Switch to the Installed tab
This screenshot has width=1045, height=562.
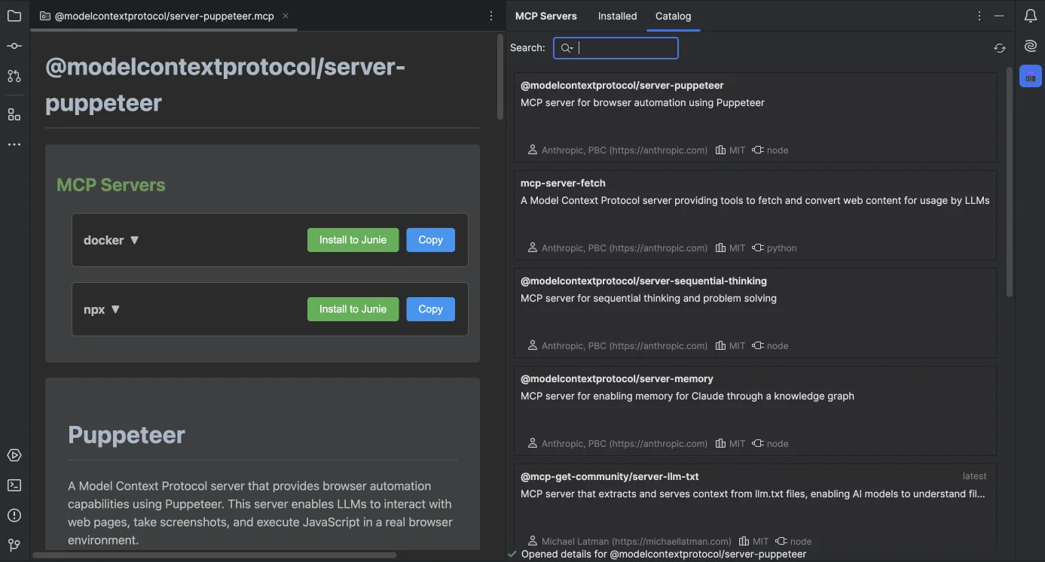point(617,16)
